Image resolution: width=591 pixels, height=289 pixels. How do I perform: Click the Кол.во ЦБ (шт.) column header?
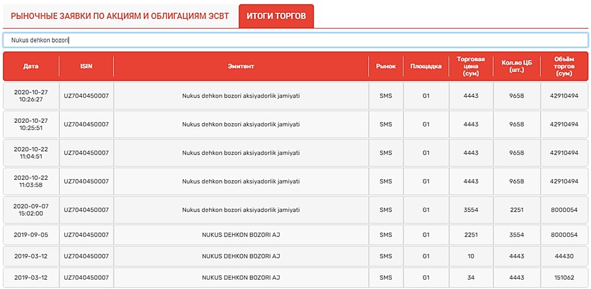(517, 66)
